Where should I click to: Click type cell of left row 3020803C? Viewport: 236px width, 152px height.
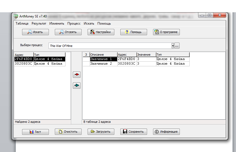click(49, 64)
